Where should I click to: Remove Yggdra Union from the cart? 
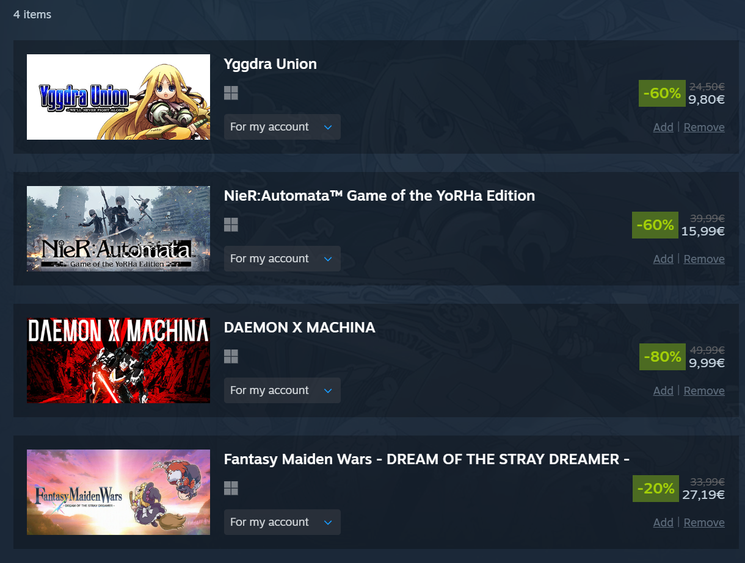704,127
